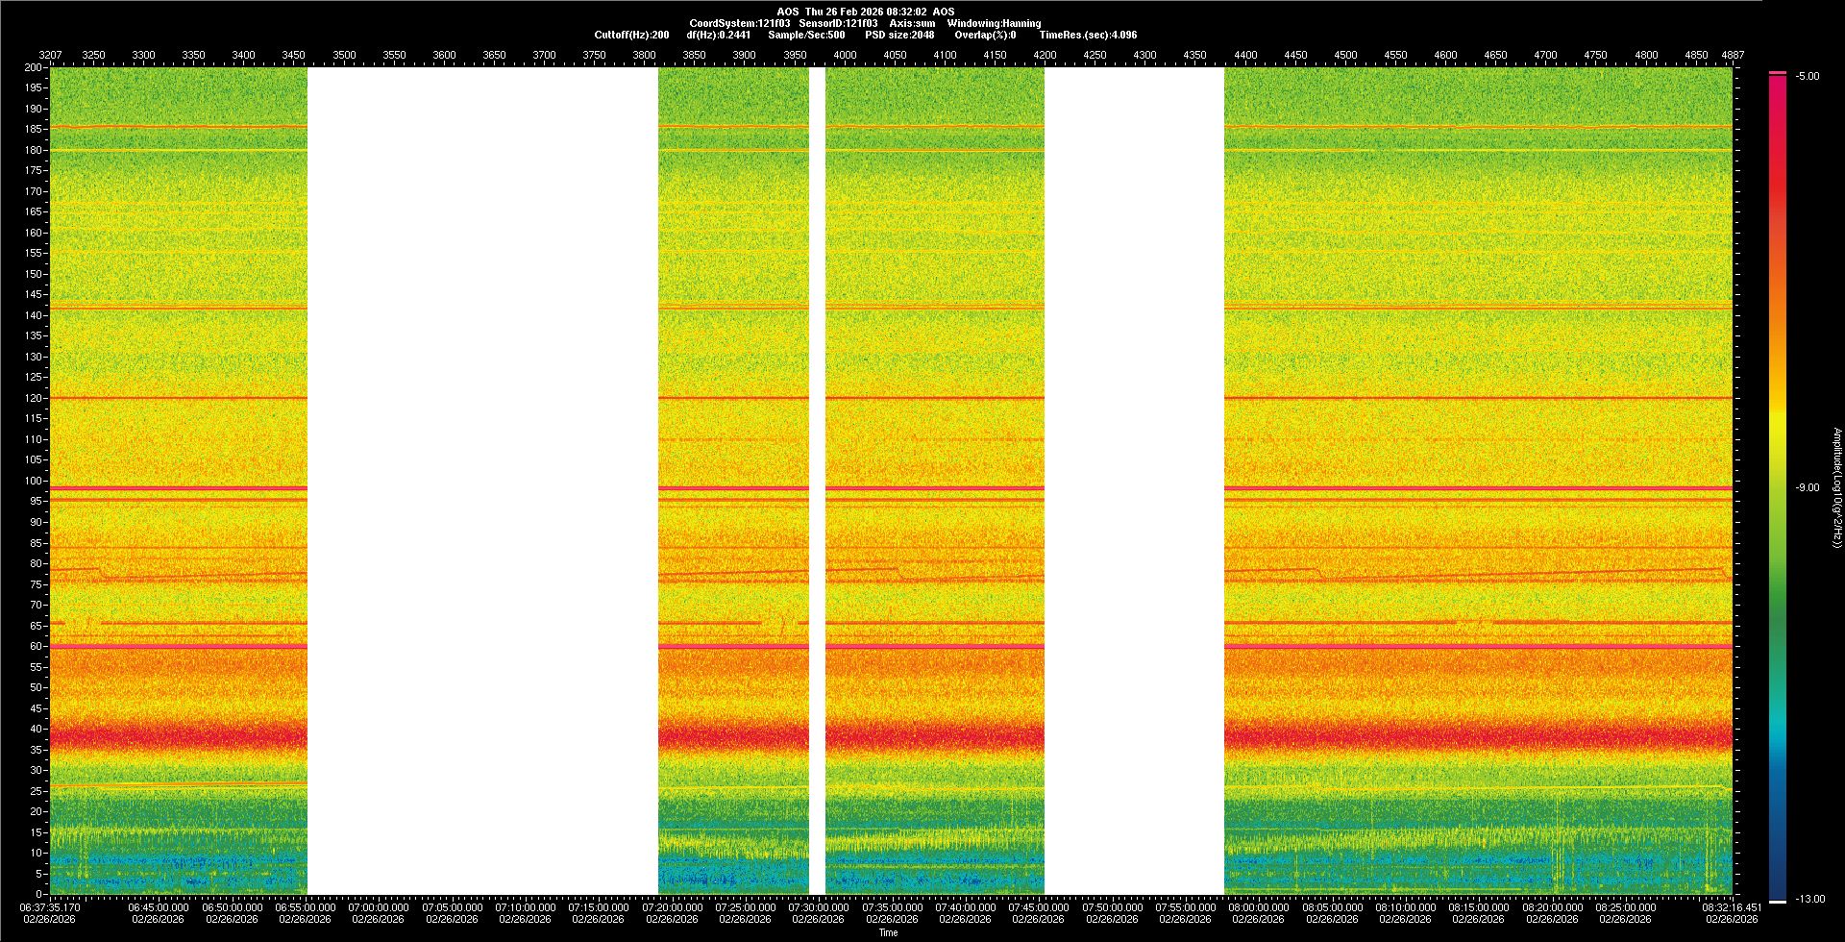
Task: Click the Sample/Sec:500 header text
Action: tap(806, 35)
